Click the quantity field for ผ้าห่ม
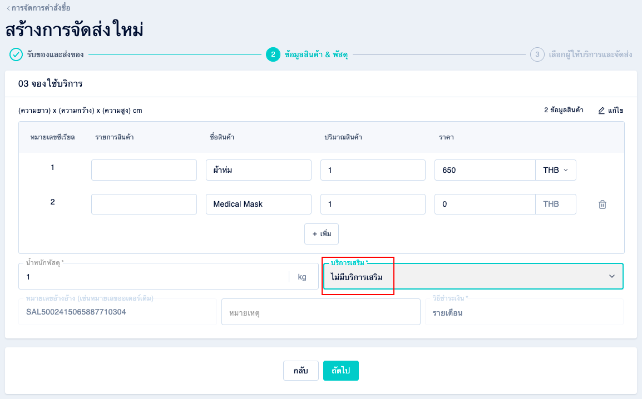642x399 pixels. coord(373,170)
